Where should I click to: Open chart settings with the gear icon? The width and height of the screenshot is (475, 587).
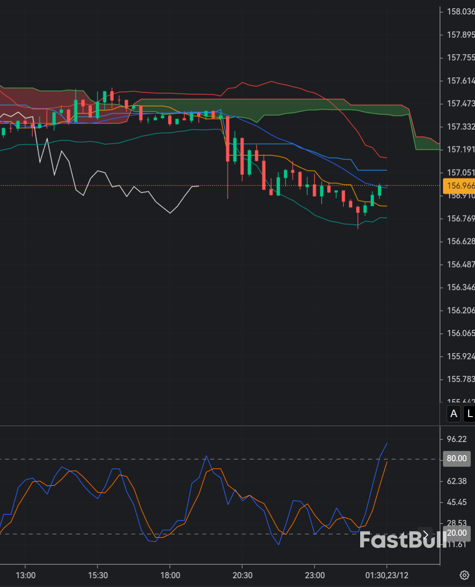click(464, 575)
